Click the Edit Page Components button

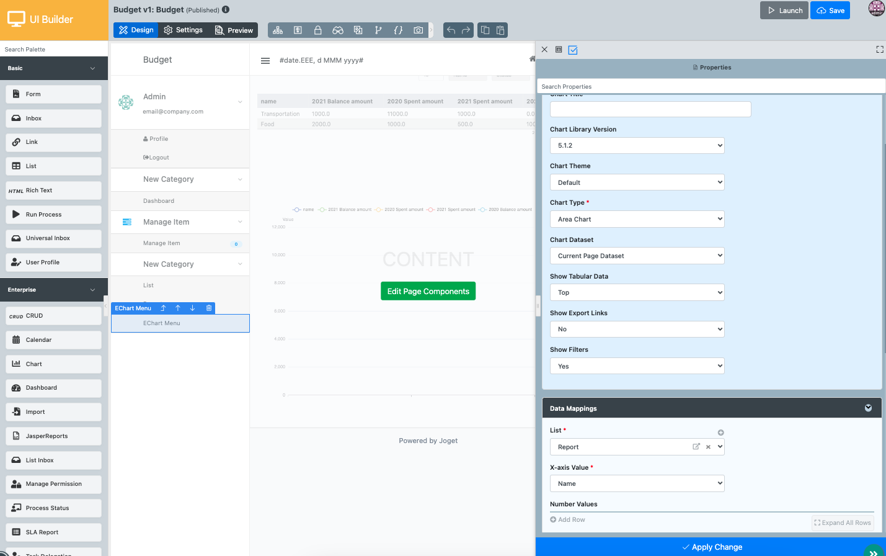[x=428, y=291]
